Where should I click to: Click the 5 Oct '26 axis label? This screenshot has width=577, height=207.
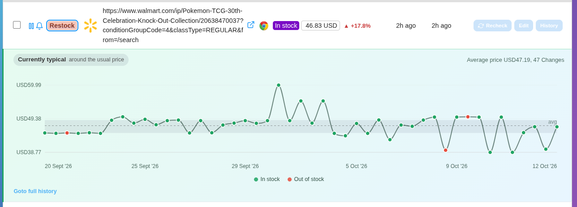tap(357, 166)
